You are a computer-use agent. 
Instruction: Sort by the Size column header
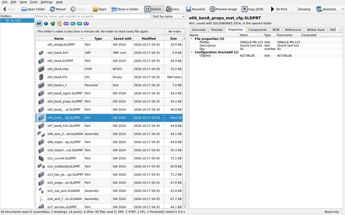pyautogui.click(x=173, y=38)
